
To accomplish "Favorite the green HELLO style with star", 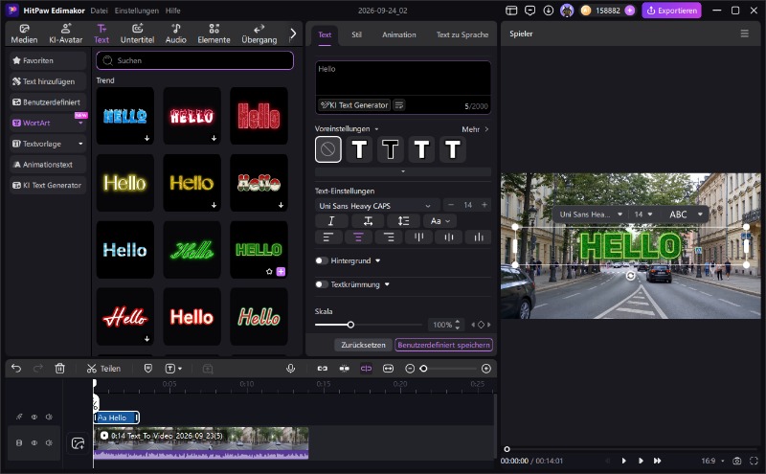I will pyautogui.click(x=269, y=272).
